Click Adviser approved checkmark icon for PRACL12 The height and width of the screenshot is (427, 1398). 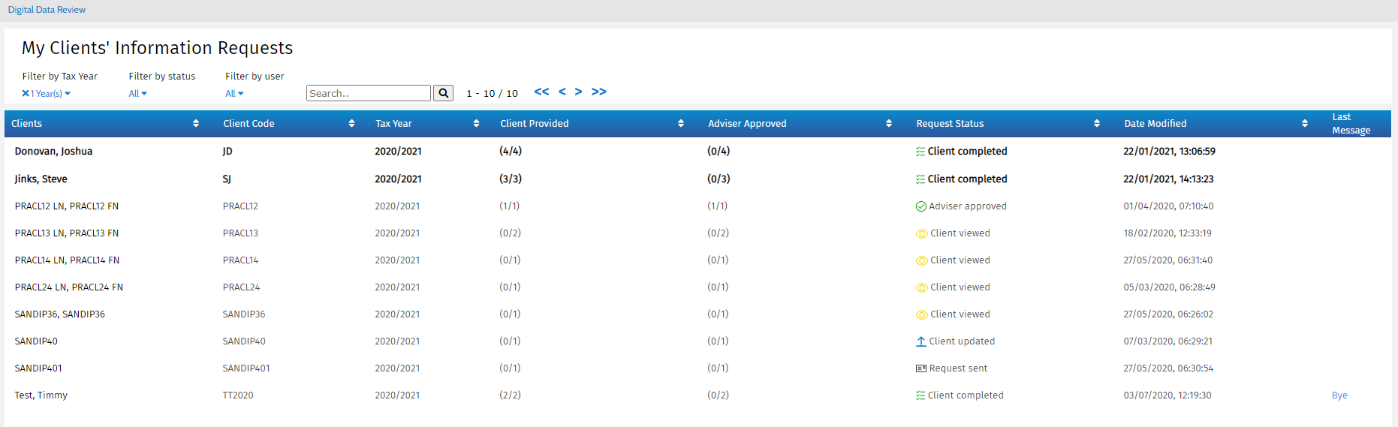coord(921,206)
